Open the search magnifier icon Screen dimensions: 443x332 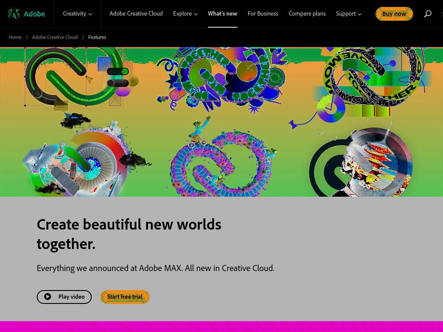point(428,13)
